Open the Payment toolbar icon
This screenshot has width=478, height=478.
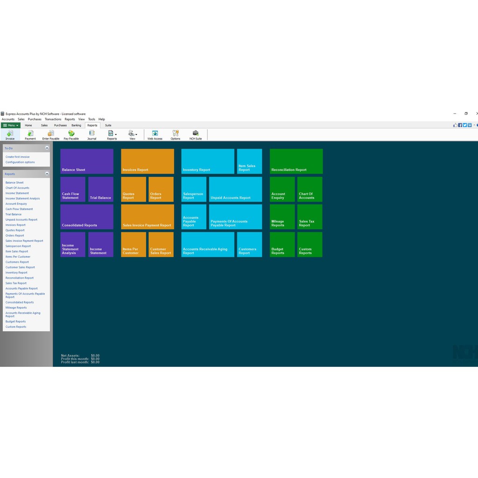[30, 134]
